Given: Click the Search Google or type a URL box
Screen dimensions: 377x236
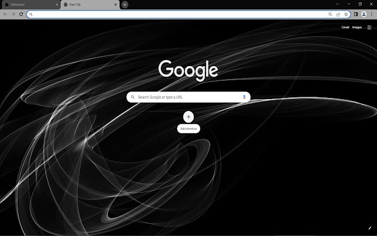Looking at the screenshot, I should point(188,97).
